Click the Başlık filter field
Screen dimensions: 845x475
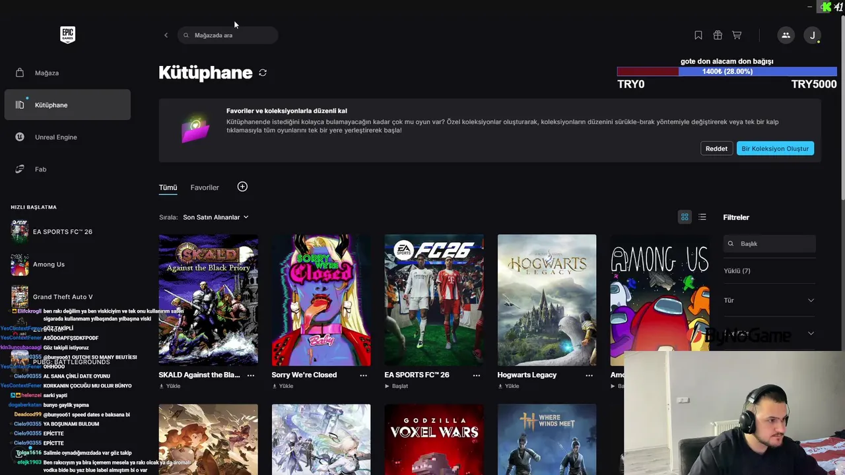click(x=770, y=243)
